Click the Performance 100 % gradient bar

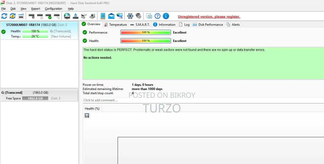pos(146,32)
